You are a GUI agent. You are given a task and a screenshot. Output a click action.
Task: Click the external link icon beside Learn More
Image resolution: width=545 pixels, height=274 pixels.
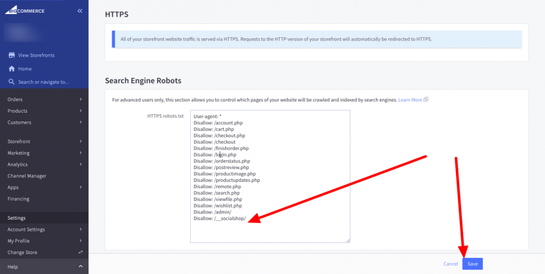[x=426, y=100]
